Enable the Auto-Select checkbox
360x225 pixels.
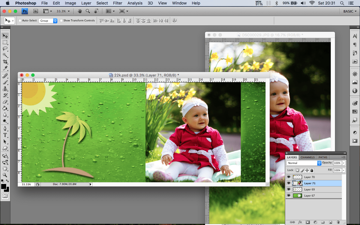20,21
